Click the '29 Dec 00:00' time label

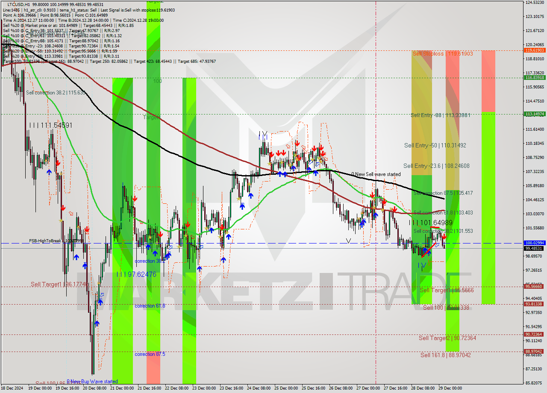click(450, 388)
